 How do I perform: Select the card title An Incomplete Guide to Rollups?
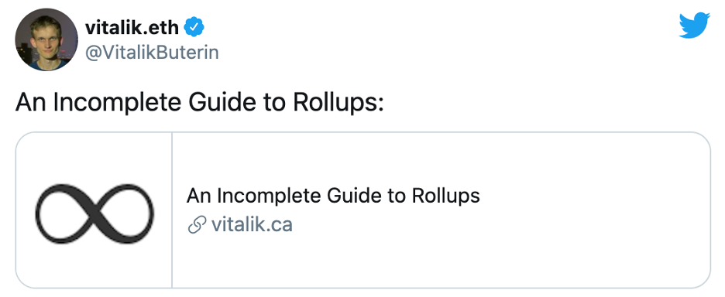coord(333,196)
